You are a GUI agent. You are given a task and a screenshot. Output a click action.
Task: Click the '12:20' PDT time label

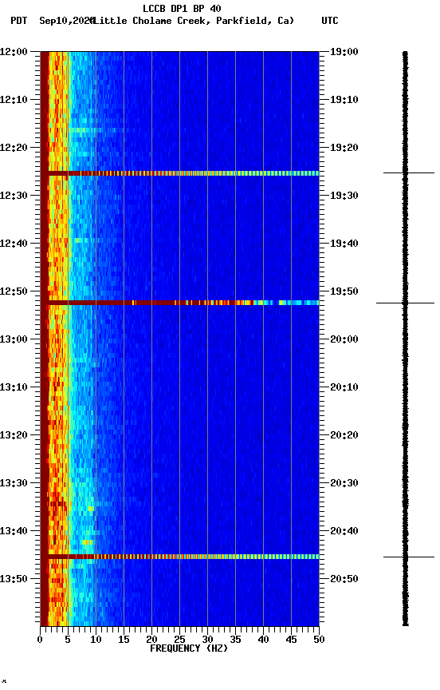click(x=14, y=148)
